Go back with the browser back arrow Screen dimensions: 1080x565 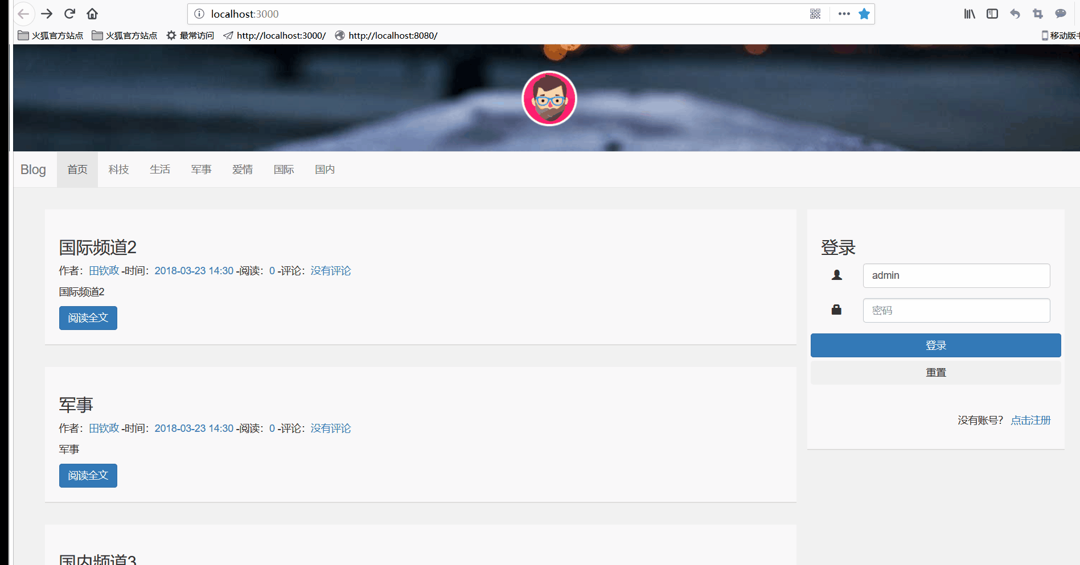[x=23, y=14]
